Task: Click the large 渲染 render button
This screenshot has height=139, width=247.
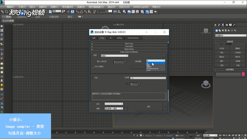Action: point(149,107)
